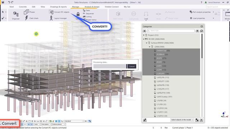The image size is (230, 129).
Task: Click the padlock Locks icon
Action: click(x=78, y=14)
